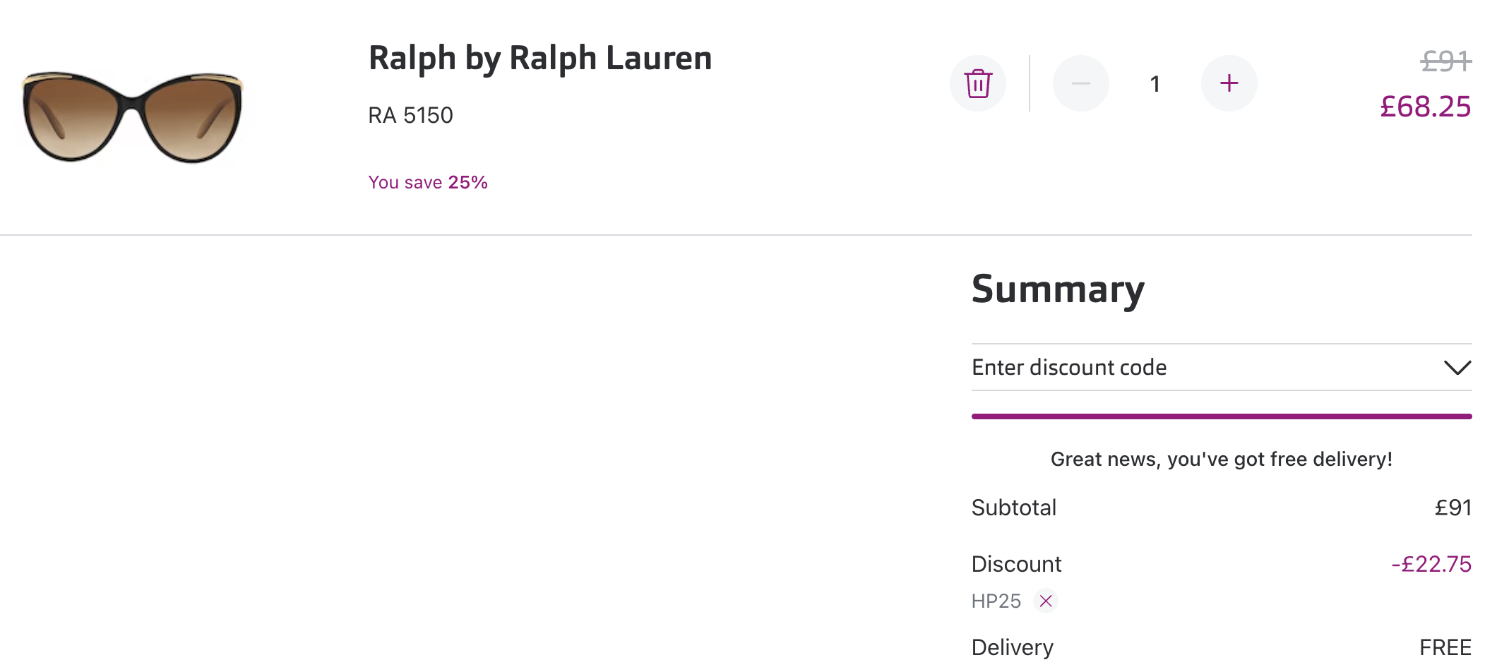Click the -£22.75 discount amount
The height and width of the screenshot is (672, 1497).
pos(1431,564)
